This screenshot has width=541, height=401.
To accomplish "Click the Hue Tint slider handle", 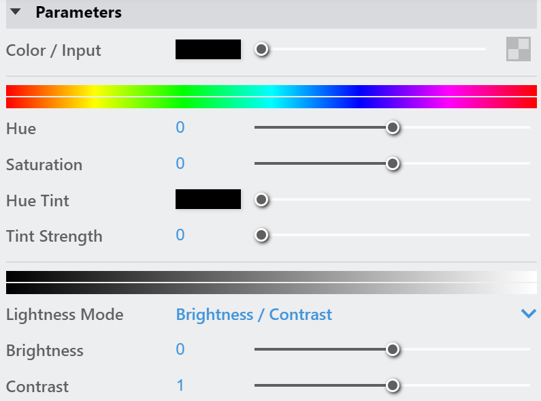I will [x=261, y=199].
